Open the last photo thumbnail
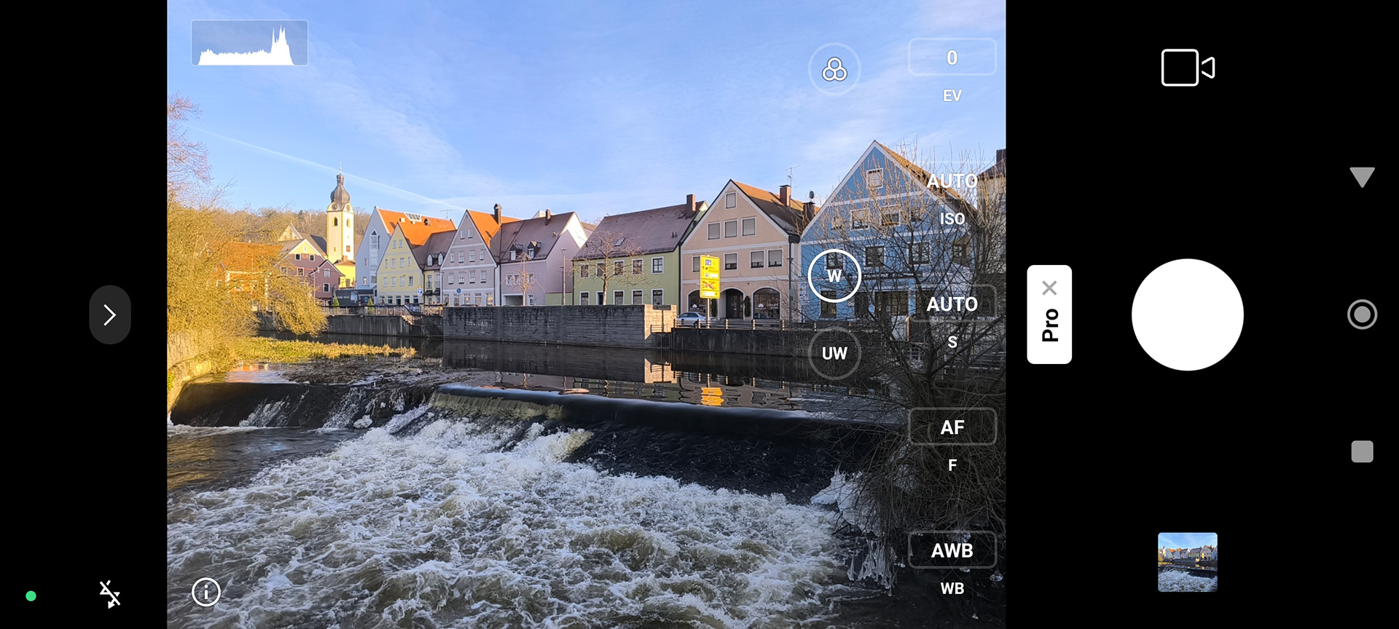1399x629 pixels. coord(1187,562)
